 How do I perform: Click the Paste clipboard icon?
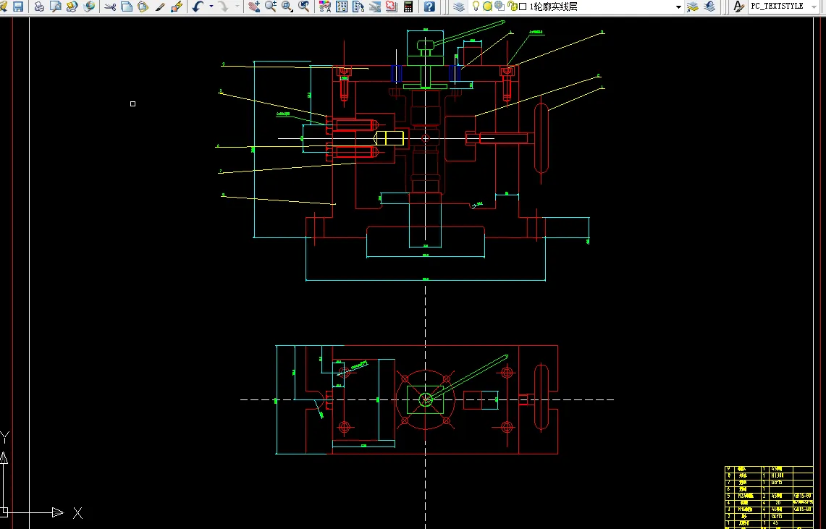143,7
